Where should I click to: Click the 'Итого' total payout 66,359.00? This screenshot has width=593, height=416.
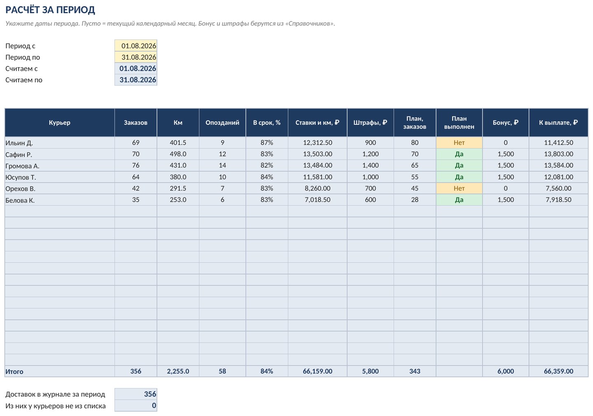(558, 371)
